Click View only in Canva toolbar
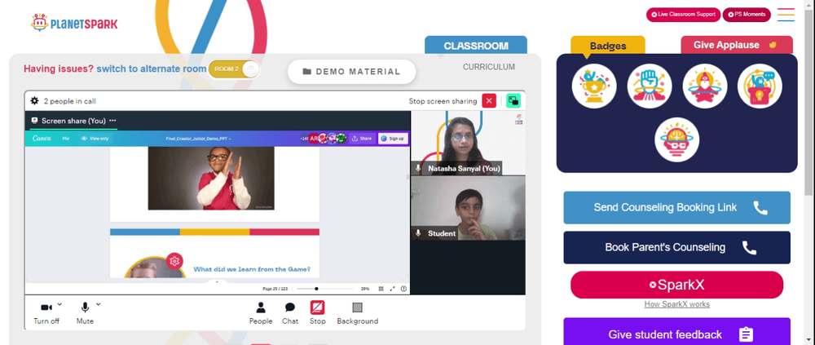The width and height of the screenshot is (815, 345). [x=95, y=139]
